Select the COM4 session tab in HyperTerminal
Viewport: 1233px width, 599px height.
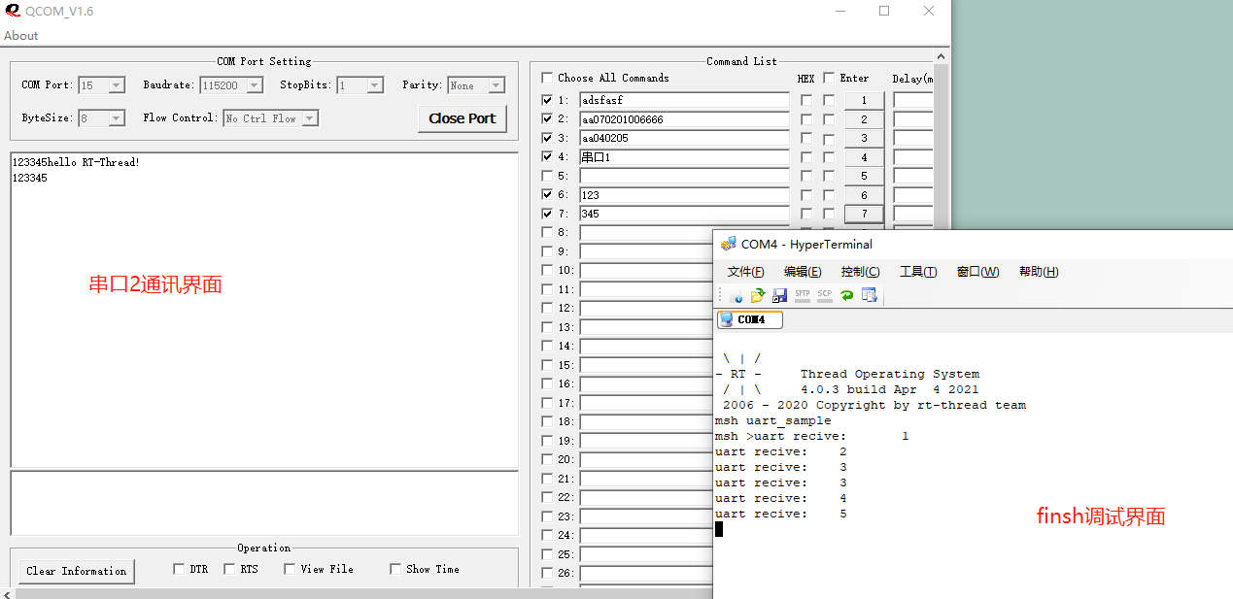click(749, 319)
